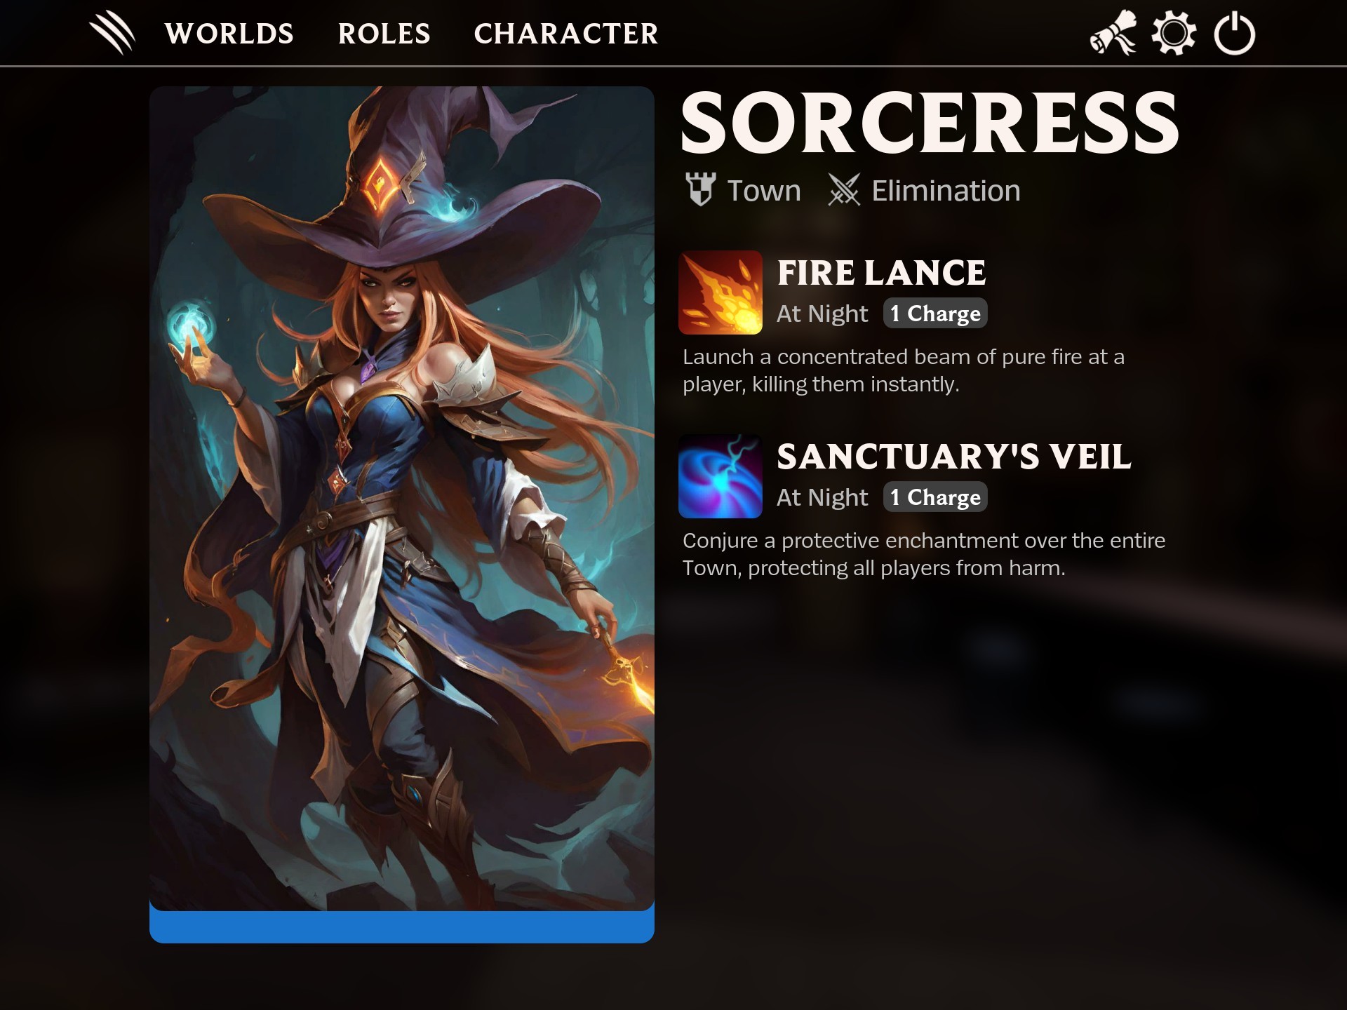
Task: Click the crossed swords Elimination icon
Action: (x=843, y=189)
